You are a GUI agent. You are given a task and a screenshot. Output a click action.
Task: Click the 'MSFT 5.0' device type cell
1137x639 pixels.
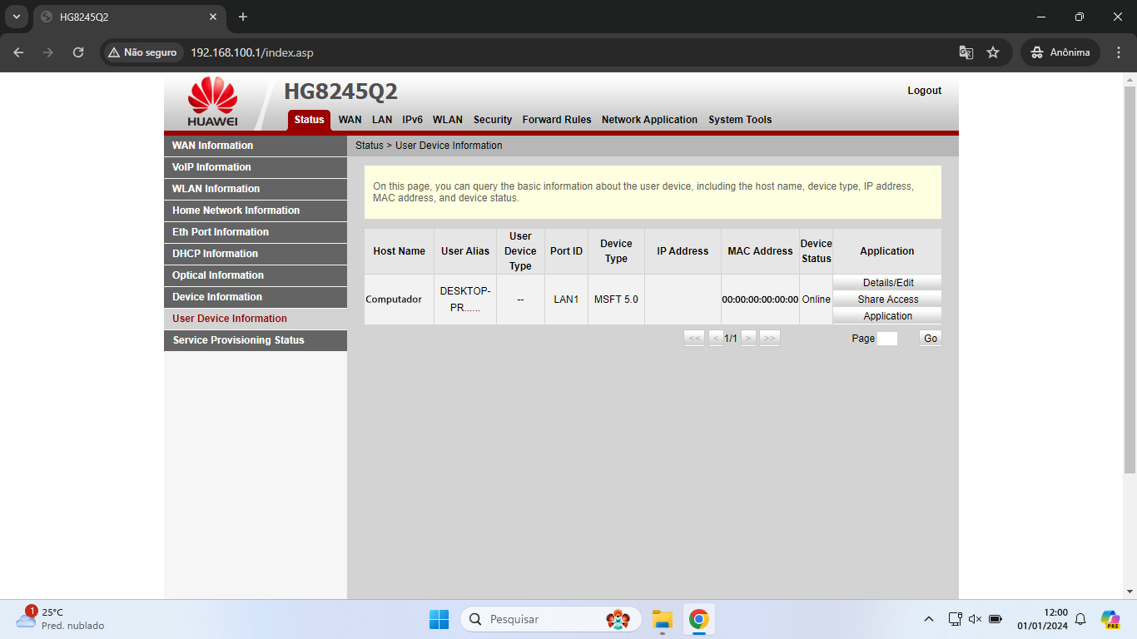point(616,300)
